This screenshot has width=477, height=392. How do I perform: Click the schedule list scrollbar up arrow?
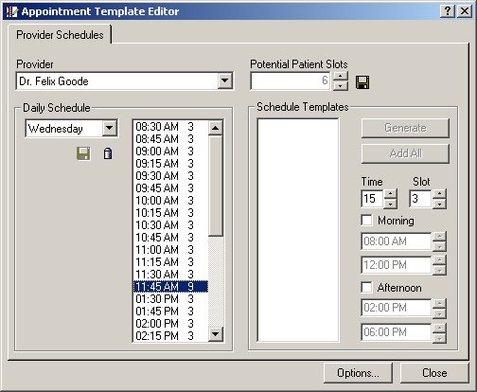(216, 128)
